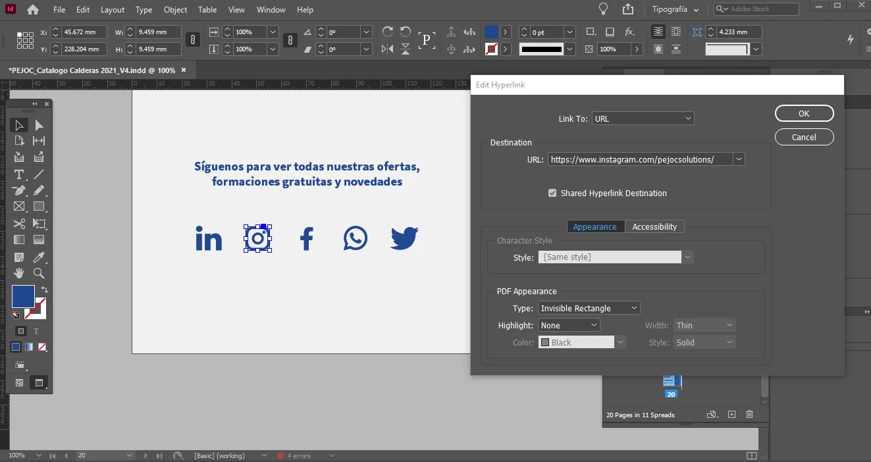Click the drop shadow icon

610,32
